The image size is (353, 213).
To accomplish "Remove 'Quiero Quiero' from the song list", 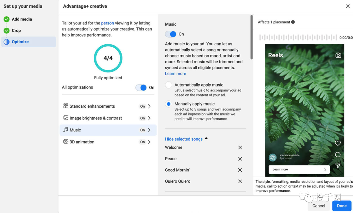I will [240, 181].
